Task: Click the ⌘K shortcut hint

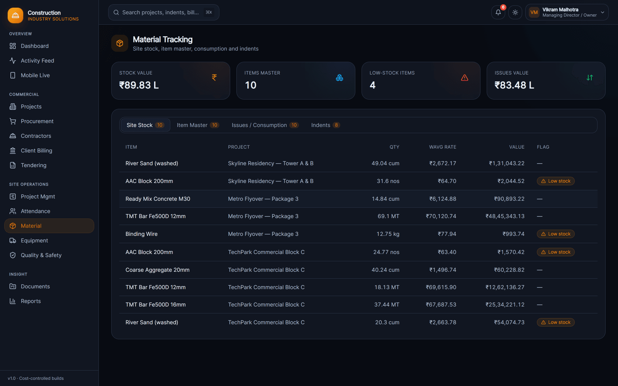Action: click(x=209, y=12)
